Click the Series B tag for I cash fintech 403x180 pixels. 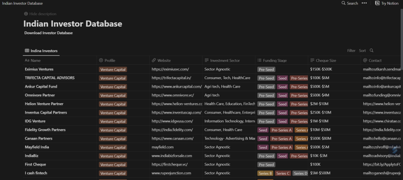[x=265, y=174]
